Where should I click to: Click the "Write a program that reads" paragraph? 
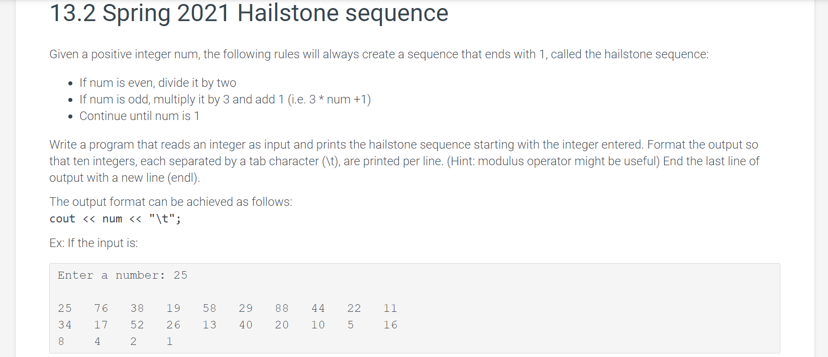[x=404, y=161]
